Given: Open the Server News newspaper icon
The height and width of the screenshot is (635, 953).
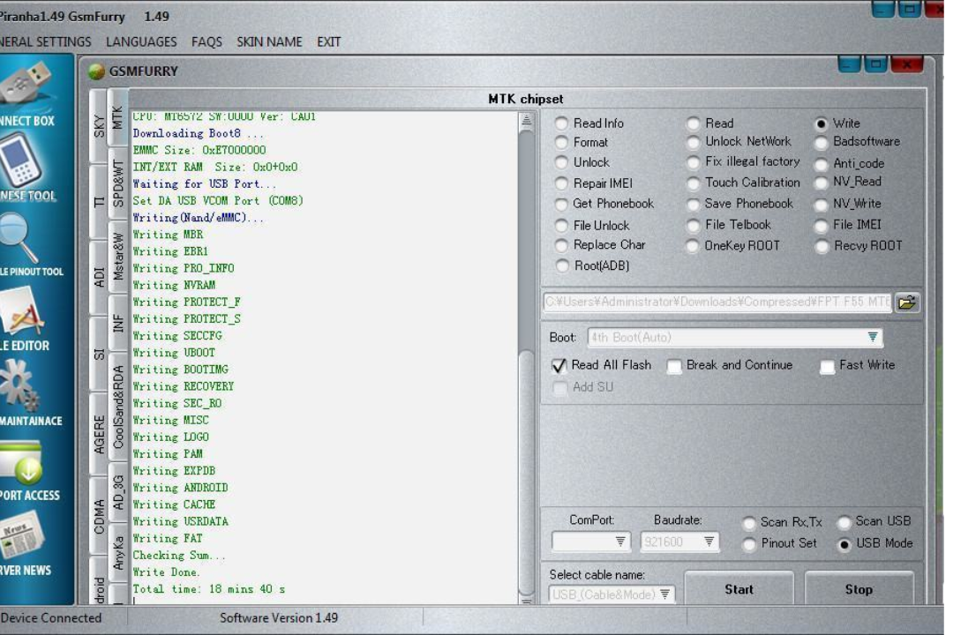Looking at the screenshot, I should tap(22, 534).
